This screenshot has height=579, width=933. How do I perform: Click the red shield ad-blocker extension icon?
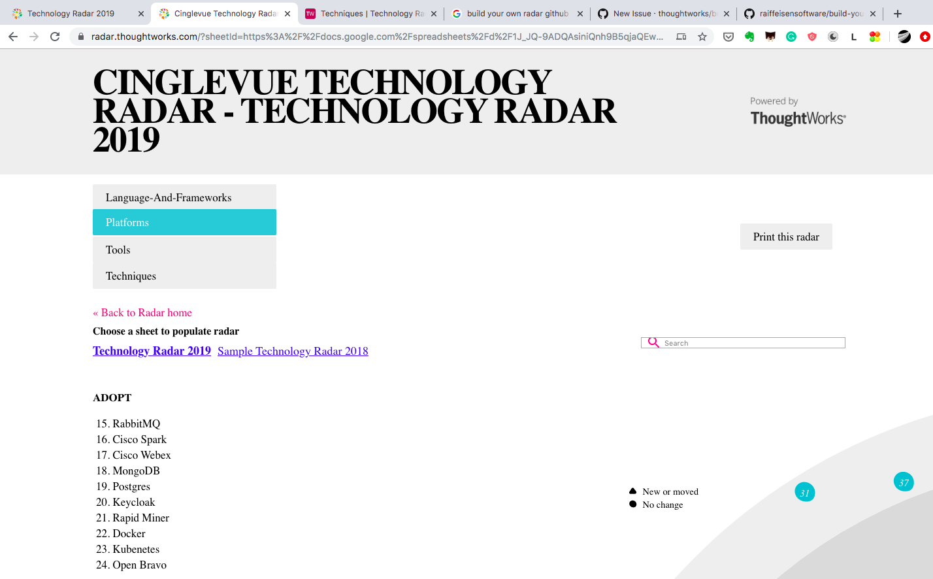coord(812,37)
